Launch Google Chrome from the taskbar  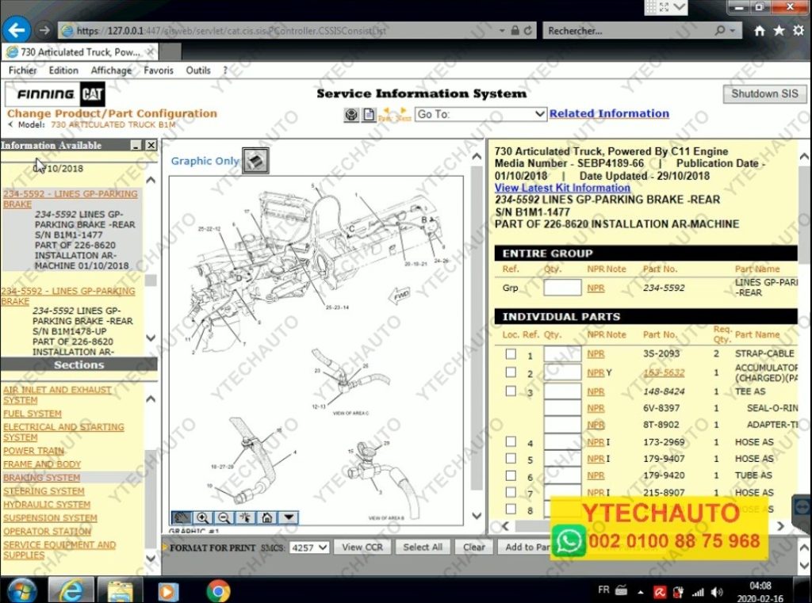(x=218, y=591)
